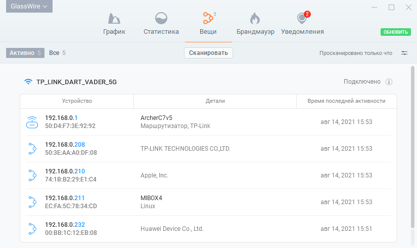The width and height of the screenshot is (417, 248).
Task: Switch to the График tab
Action: [114, 24]
